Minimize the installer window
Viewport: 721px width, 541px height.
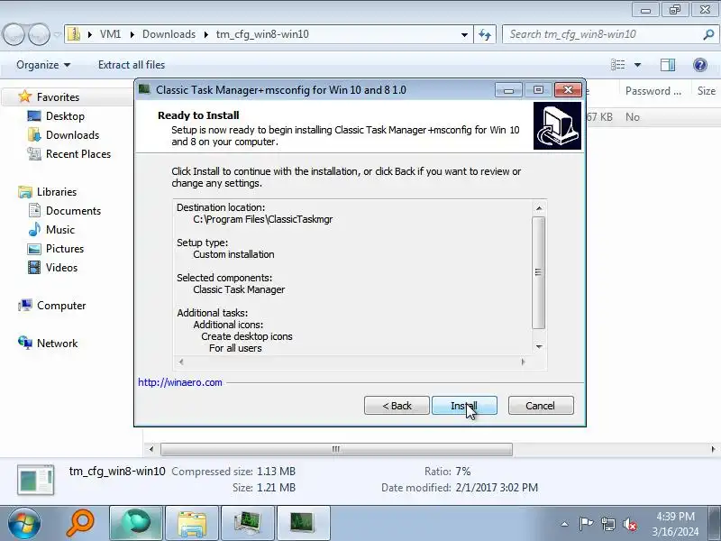coord(508,89)
